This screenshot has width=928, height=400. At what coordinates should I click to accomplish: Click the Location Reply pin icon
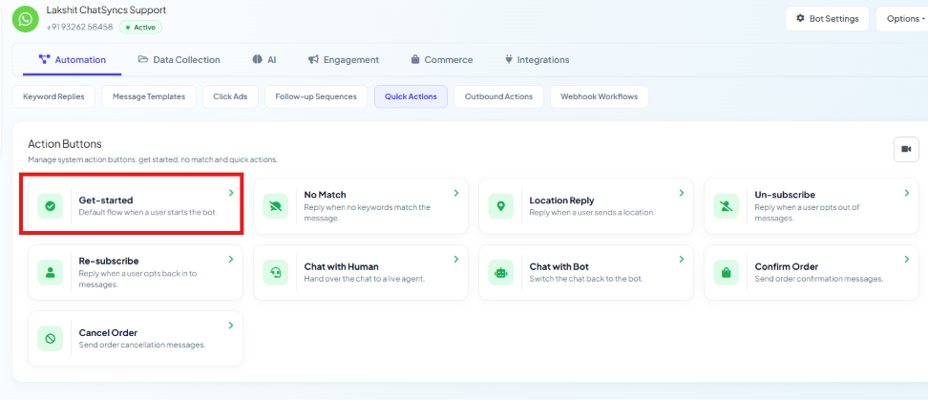500,206
